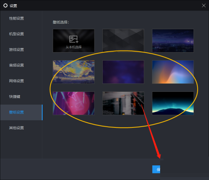This screenshot has width=209, height=180.
Task: Select the rainy street reflection wallpaper
Action: [123, 103]
